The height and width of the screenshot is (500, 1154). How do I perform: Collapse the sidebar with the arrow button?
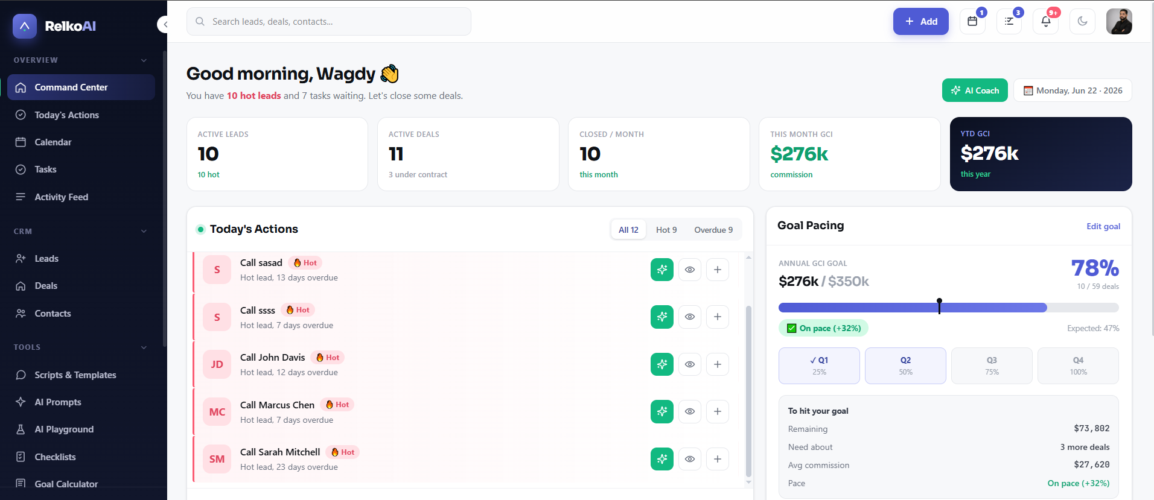point(164,24)
